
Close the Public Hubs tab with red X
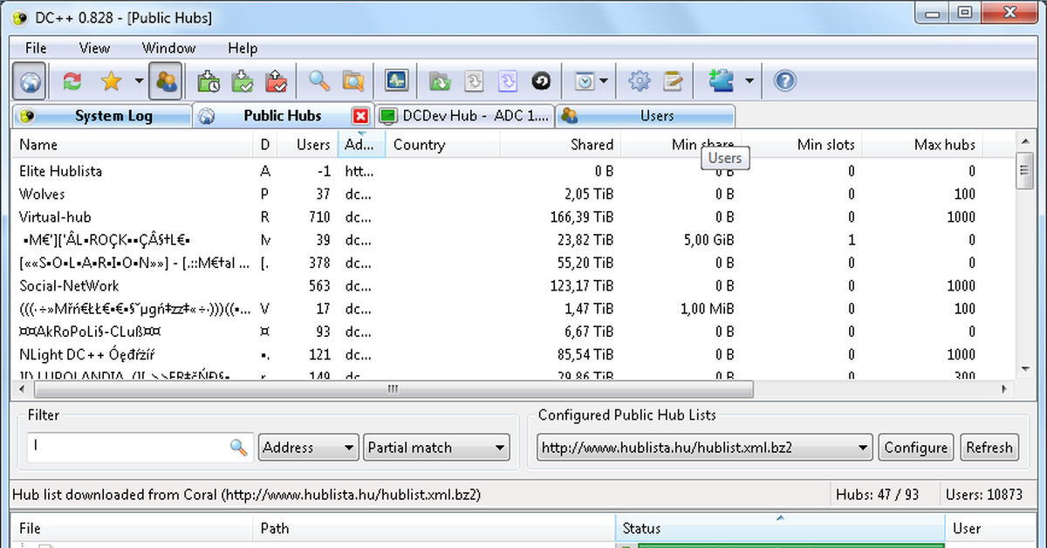(360, 116)
